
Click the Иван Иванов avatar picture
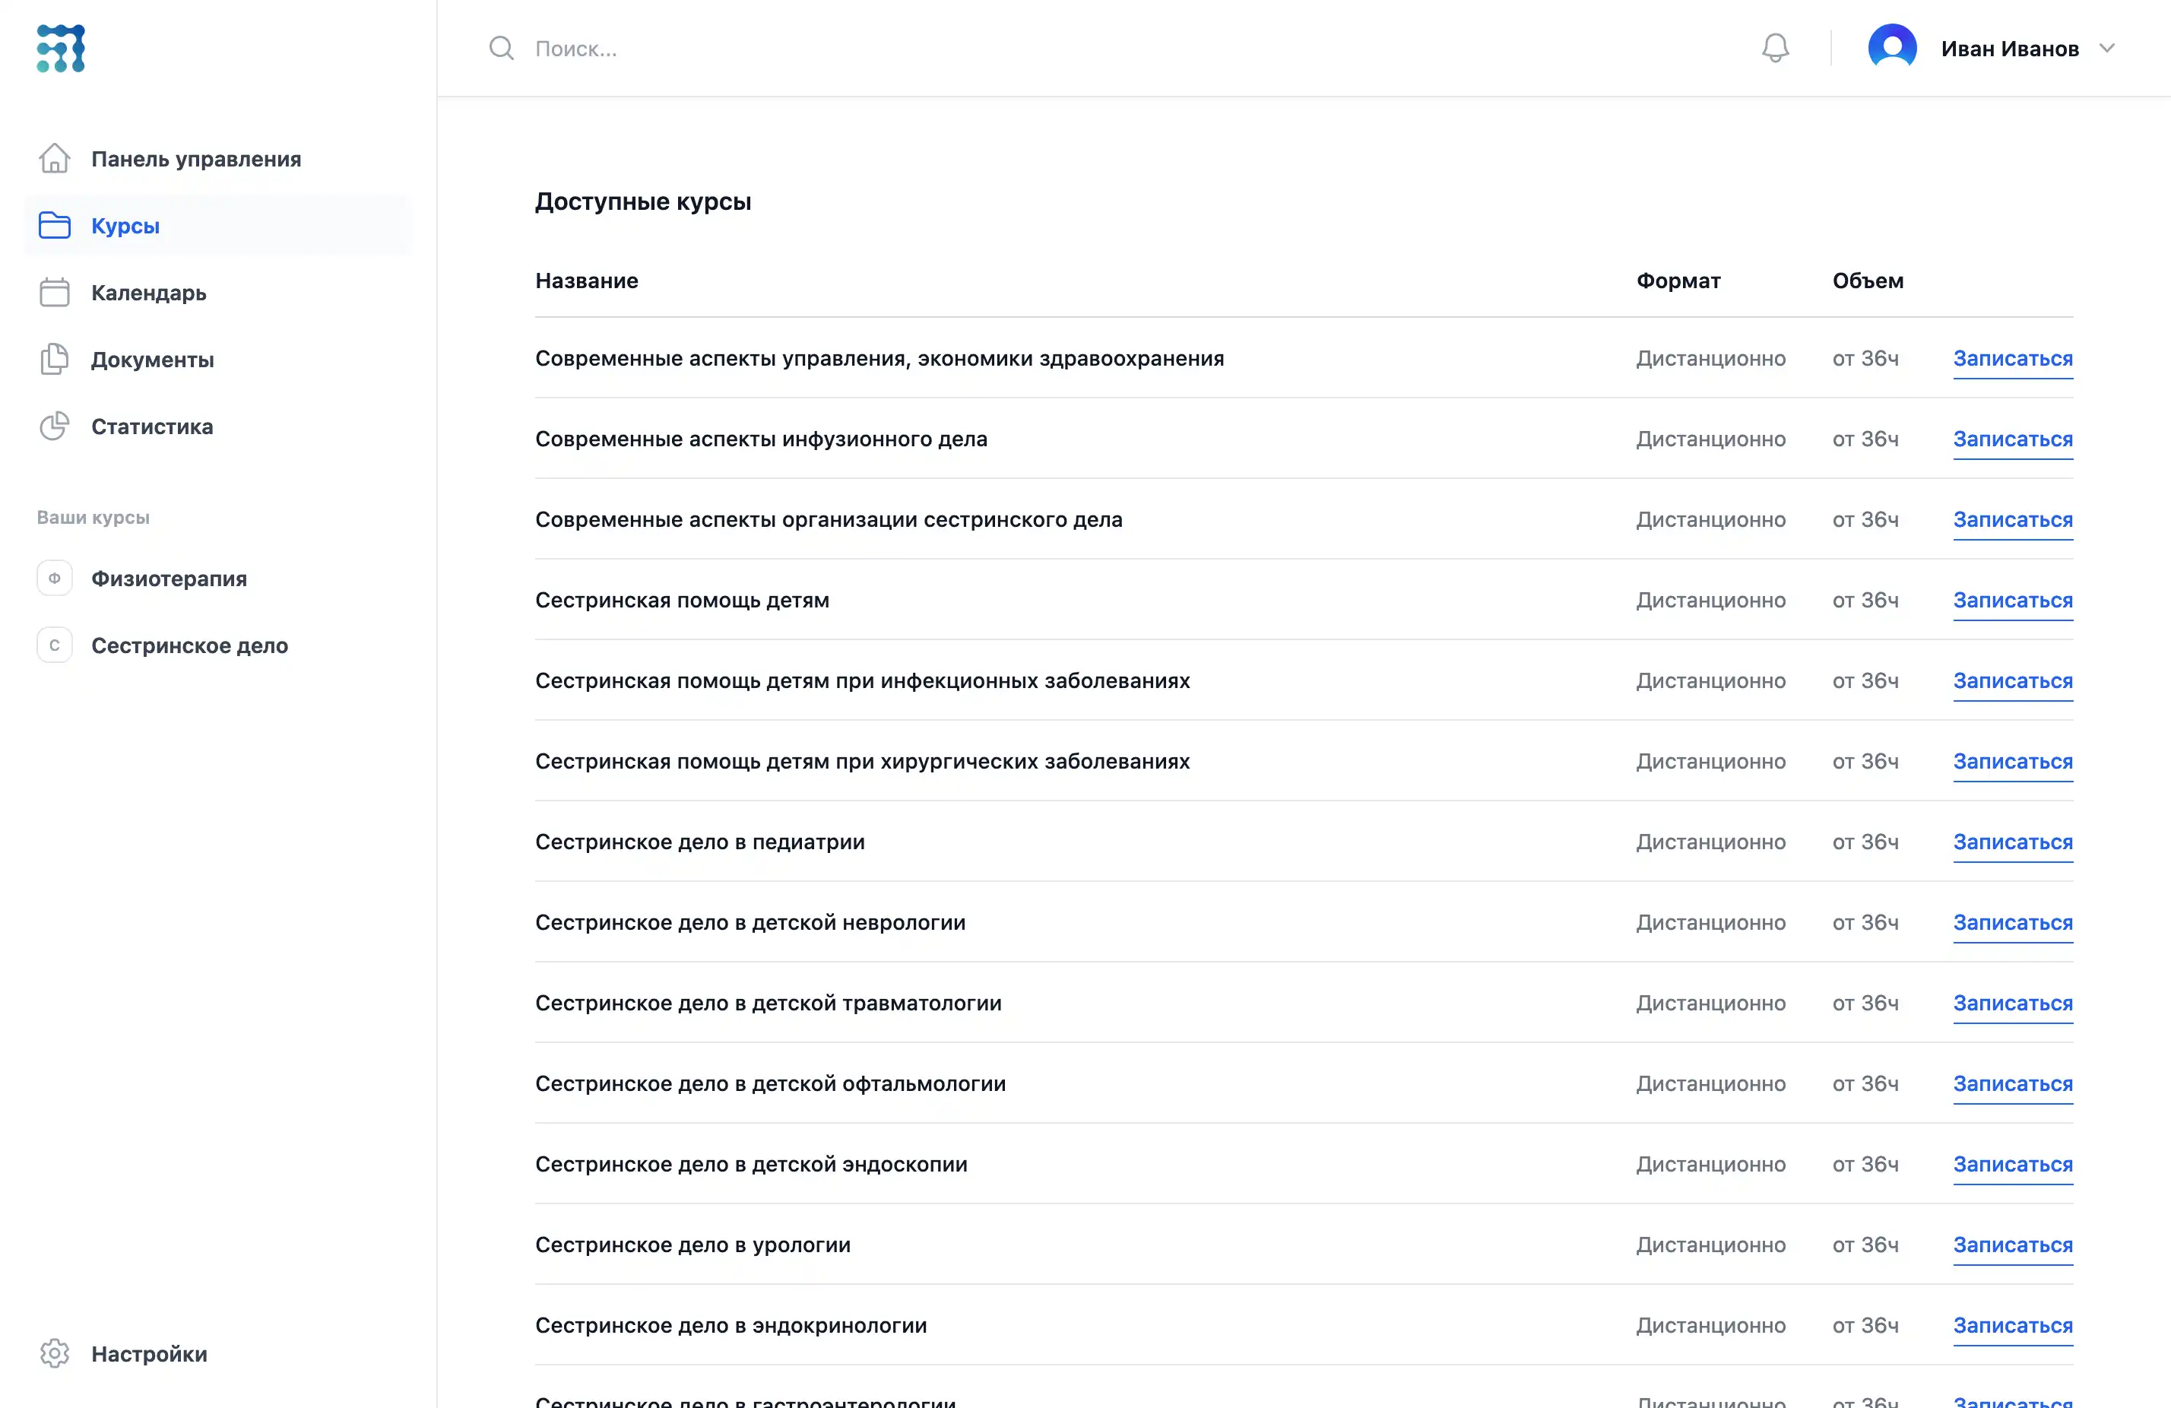pyautogui.click(x=1892, y=47)
